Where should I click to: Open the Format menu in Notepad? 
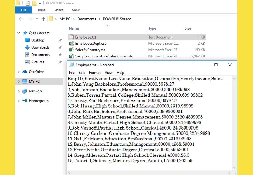coord(95,73)
